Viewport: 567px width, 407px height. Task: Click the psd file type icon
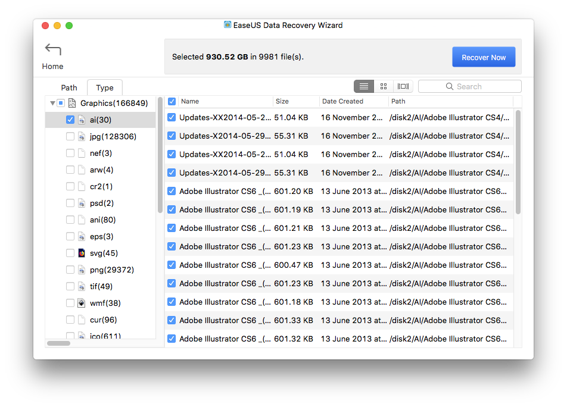click(82, 203)
